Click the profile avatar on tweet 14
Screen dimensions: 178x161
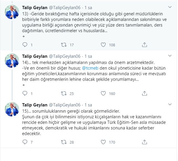[13, 61]
